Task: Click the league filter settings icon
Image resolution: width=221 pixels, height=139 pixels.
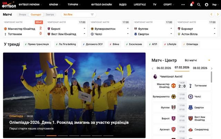Action: click(x=92, y=15)
